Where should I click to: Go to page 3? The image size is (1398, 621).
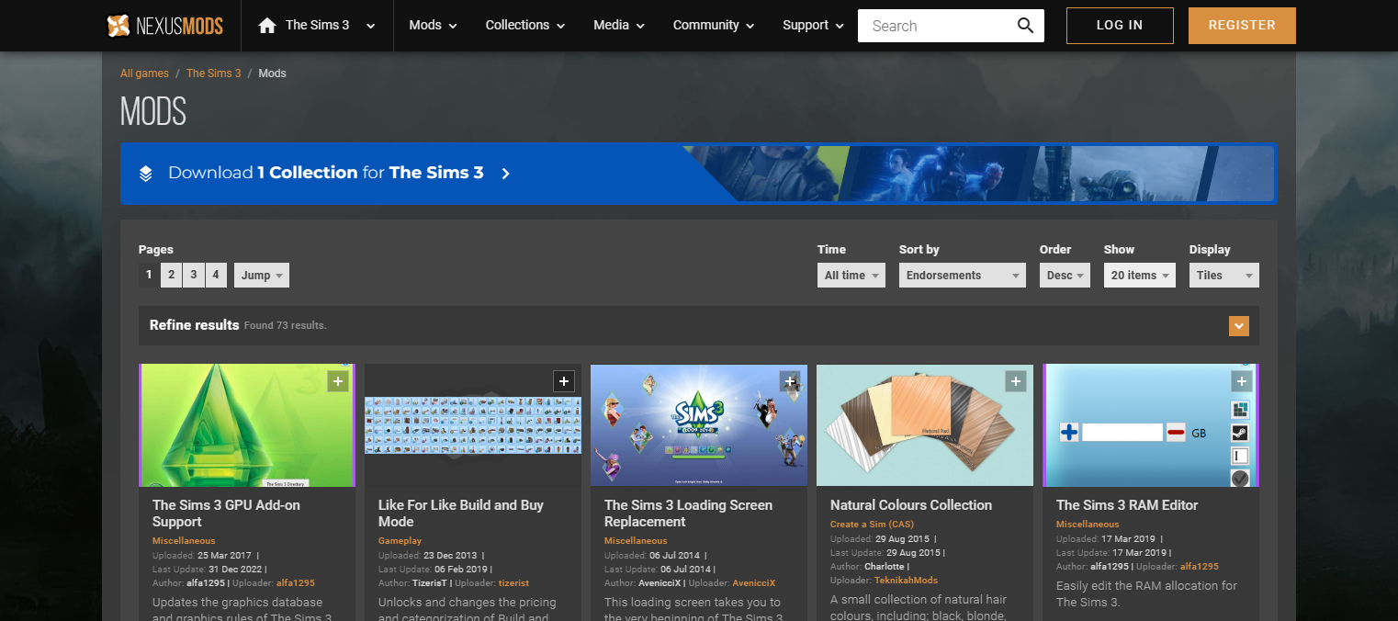194,275
